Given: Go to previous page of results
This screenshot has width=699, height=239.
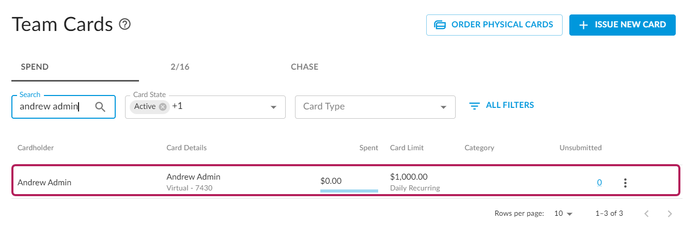Looking at the screenshot, I should 646,214.
